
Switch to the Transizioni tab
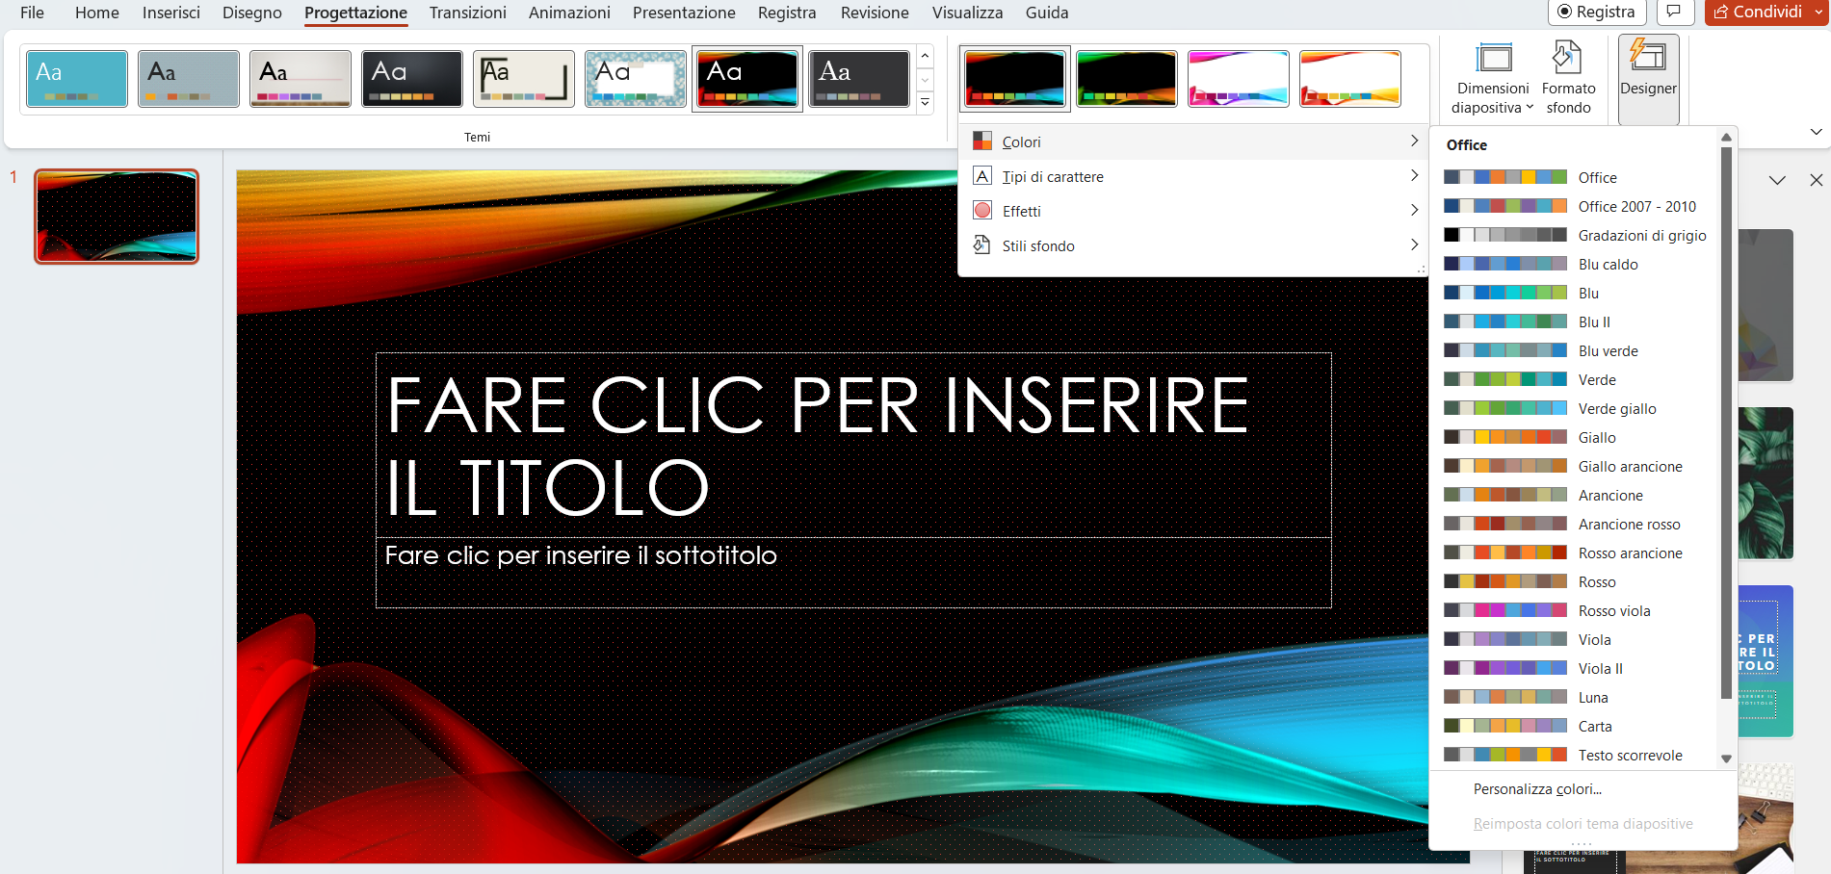pyautogui.click(x=467, y=13)
